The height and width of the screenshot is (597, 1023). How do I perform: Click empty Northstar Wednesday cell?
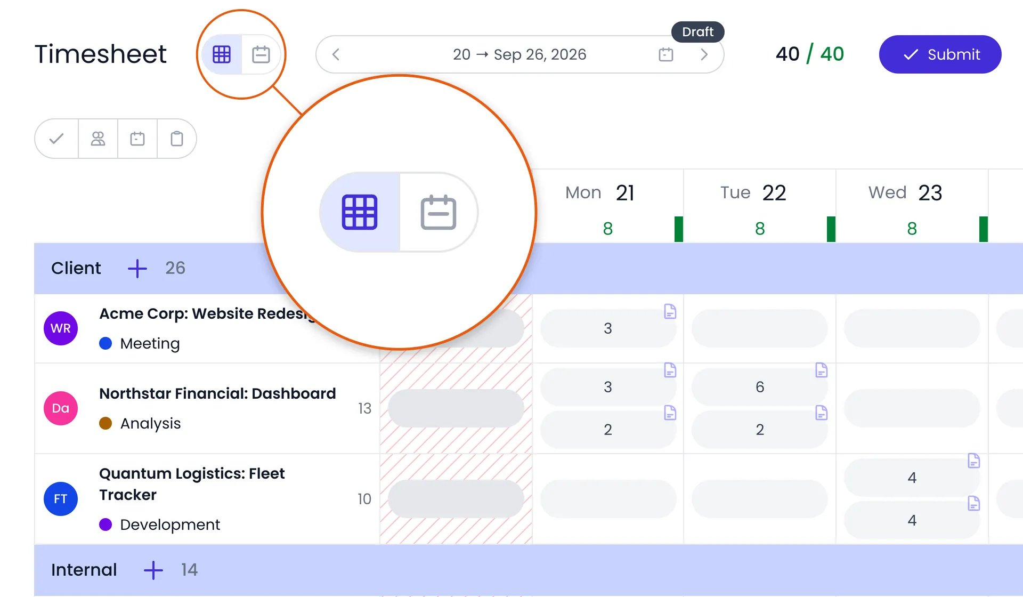click(912, 408)
